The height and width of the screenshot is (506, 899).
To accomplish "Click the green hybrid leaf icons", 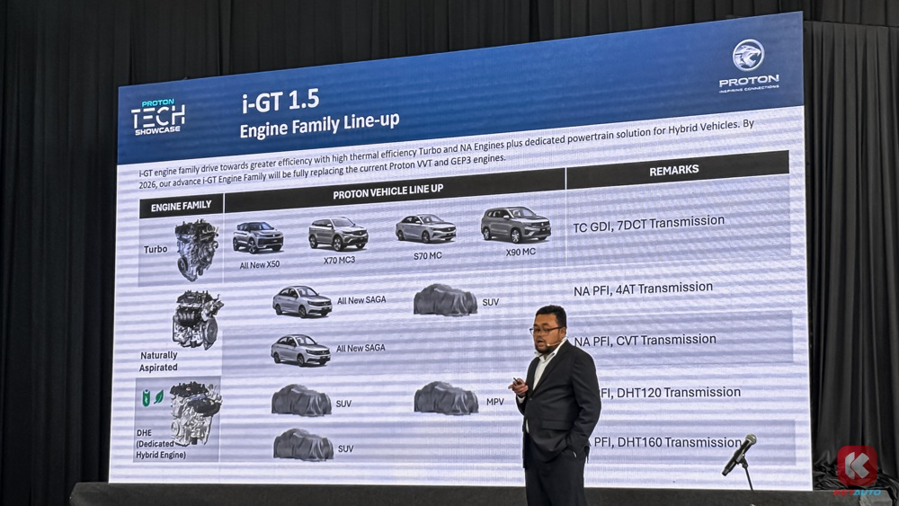I will [x=152, y=396].
